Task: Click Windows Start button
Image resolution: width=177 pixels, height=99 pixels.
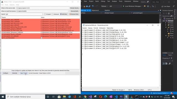Action: 3,97
